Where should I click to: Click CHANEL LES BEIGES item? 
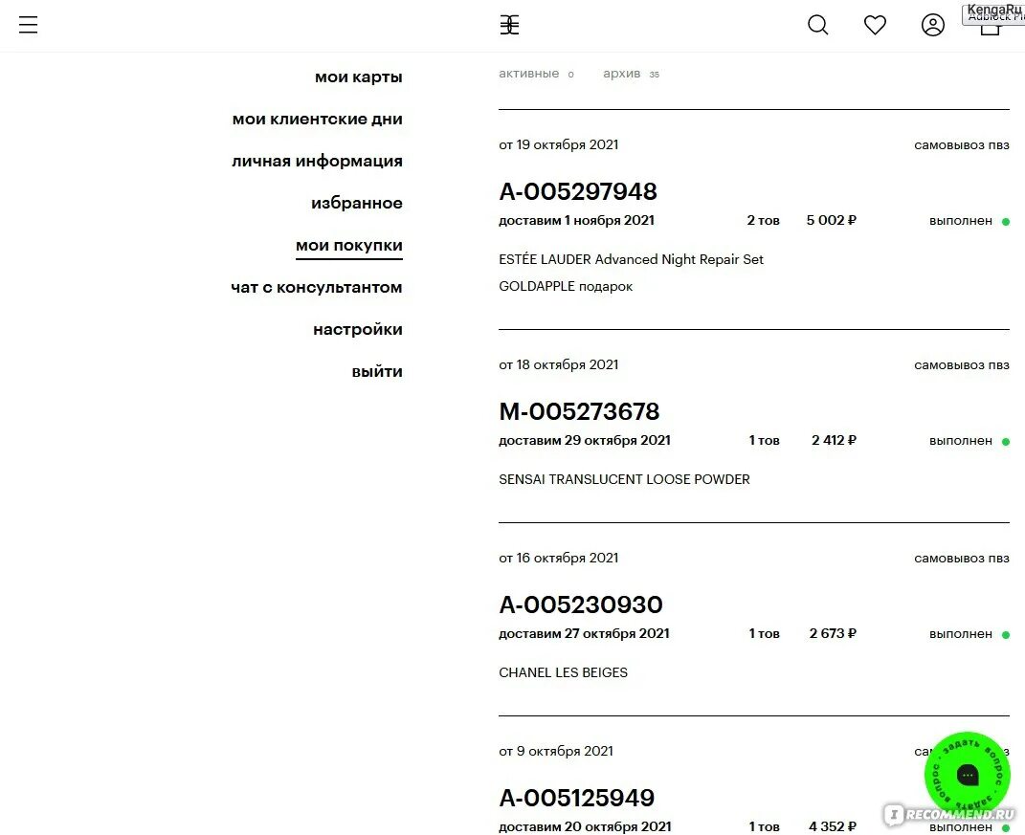point(563,673)
